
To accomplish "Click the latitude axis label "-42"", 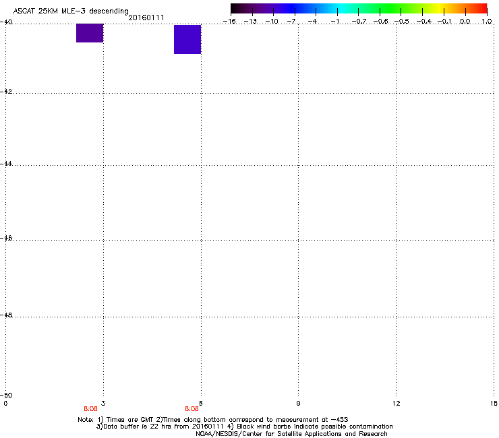I will pos(6,91).
